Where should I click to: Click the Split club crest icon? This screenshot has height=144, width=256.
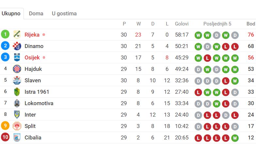click(x=17, y=126)
